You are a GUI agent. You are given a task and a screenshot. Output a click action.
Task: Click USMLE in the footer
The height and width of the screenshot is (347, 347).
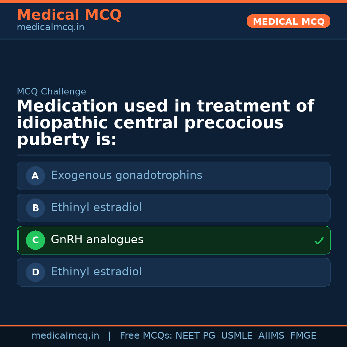point(236,336)
